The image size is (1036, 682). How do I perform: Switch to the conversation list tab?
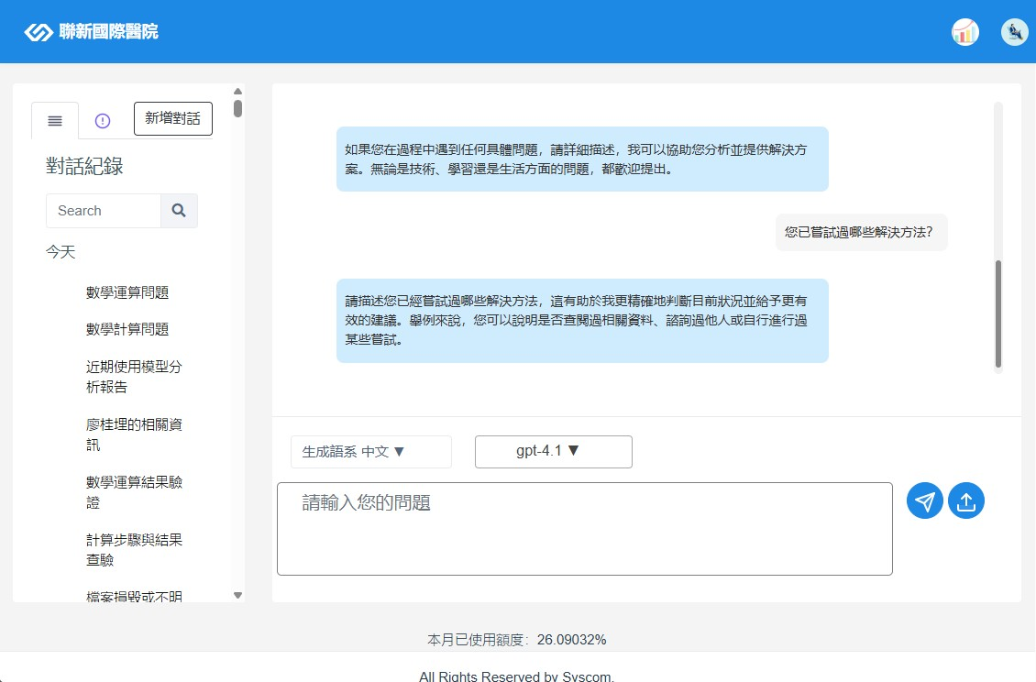coord(55,121)
